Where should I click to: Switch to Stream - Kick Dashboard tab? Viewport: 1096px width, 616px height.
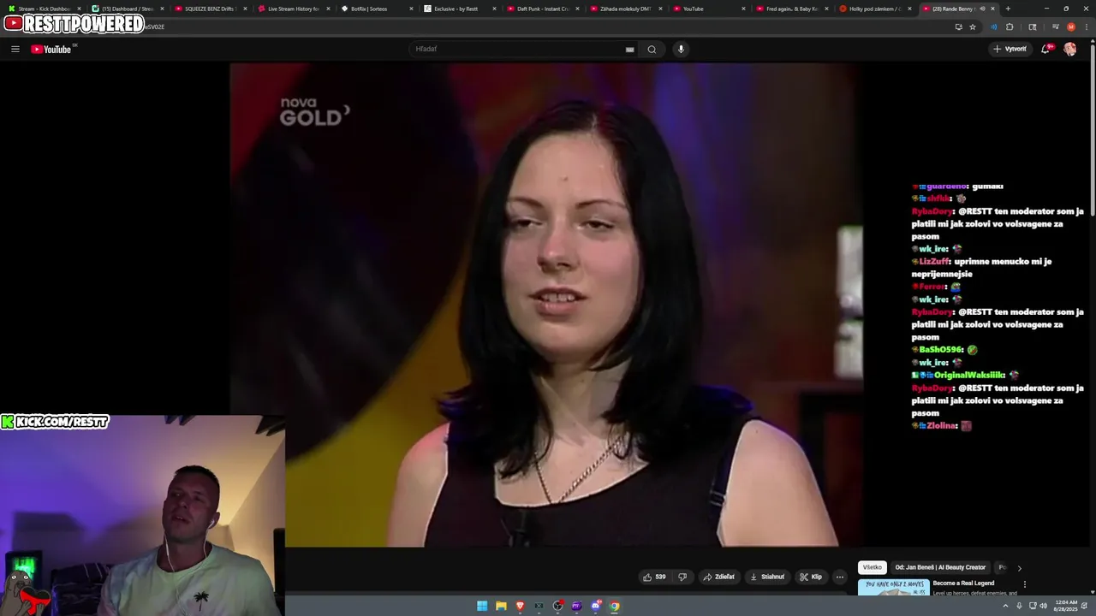click(43, 9)
